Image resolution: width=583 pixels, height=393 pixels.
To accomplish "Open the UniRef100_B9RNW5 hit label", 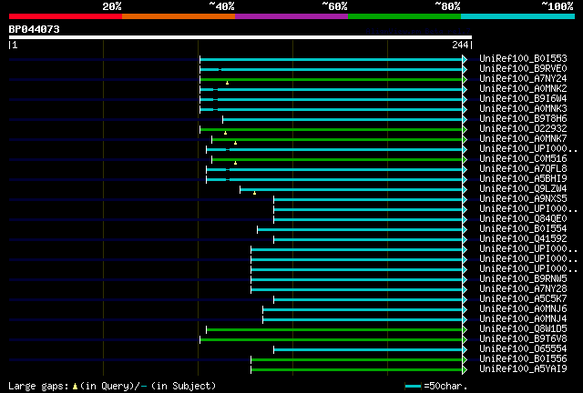I will click(523, 279).
